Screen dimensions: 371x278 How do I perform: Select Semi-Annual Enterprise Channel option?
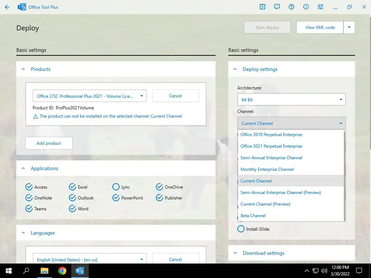291,158
